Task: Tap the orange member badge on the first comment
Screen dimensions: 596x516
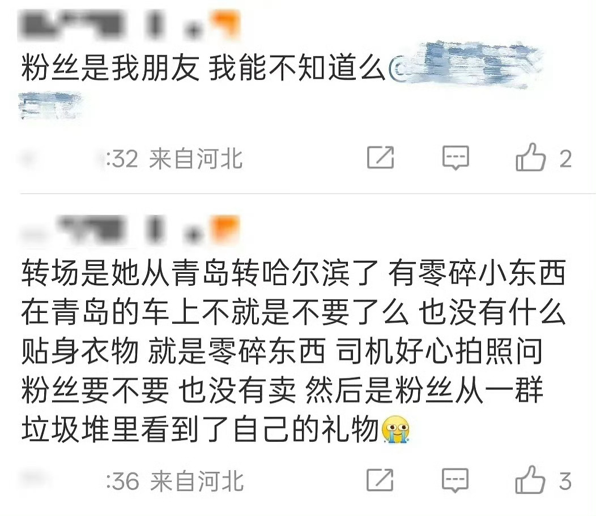Action: click(225, 24)
